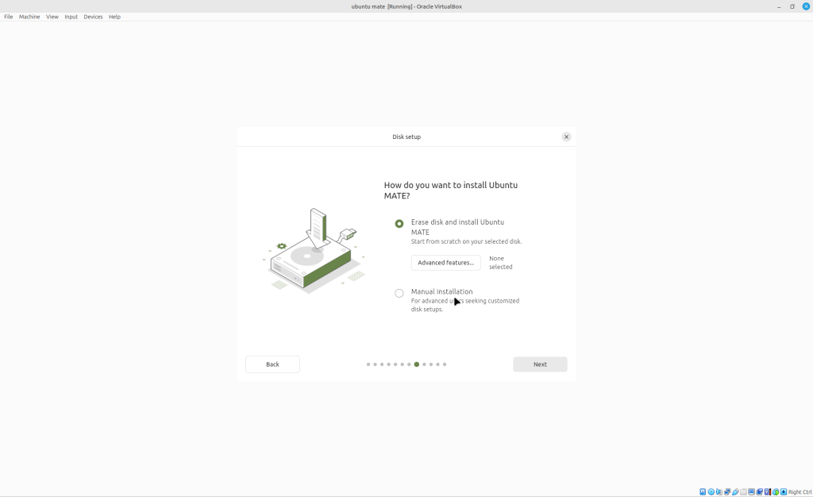Screen dimensions: 813x497
Task: Open the Help menu
Action: [x=114, y=17]
